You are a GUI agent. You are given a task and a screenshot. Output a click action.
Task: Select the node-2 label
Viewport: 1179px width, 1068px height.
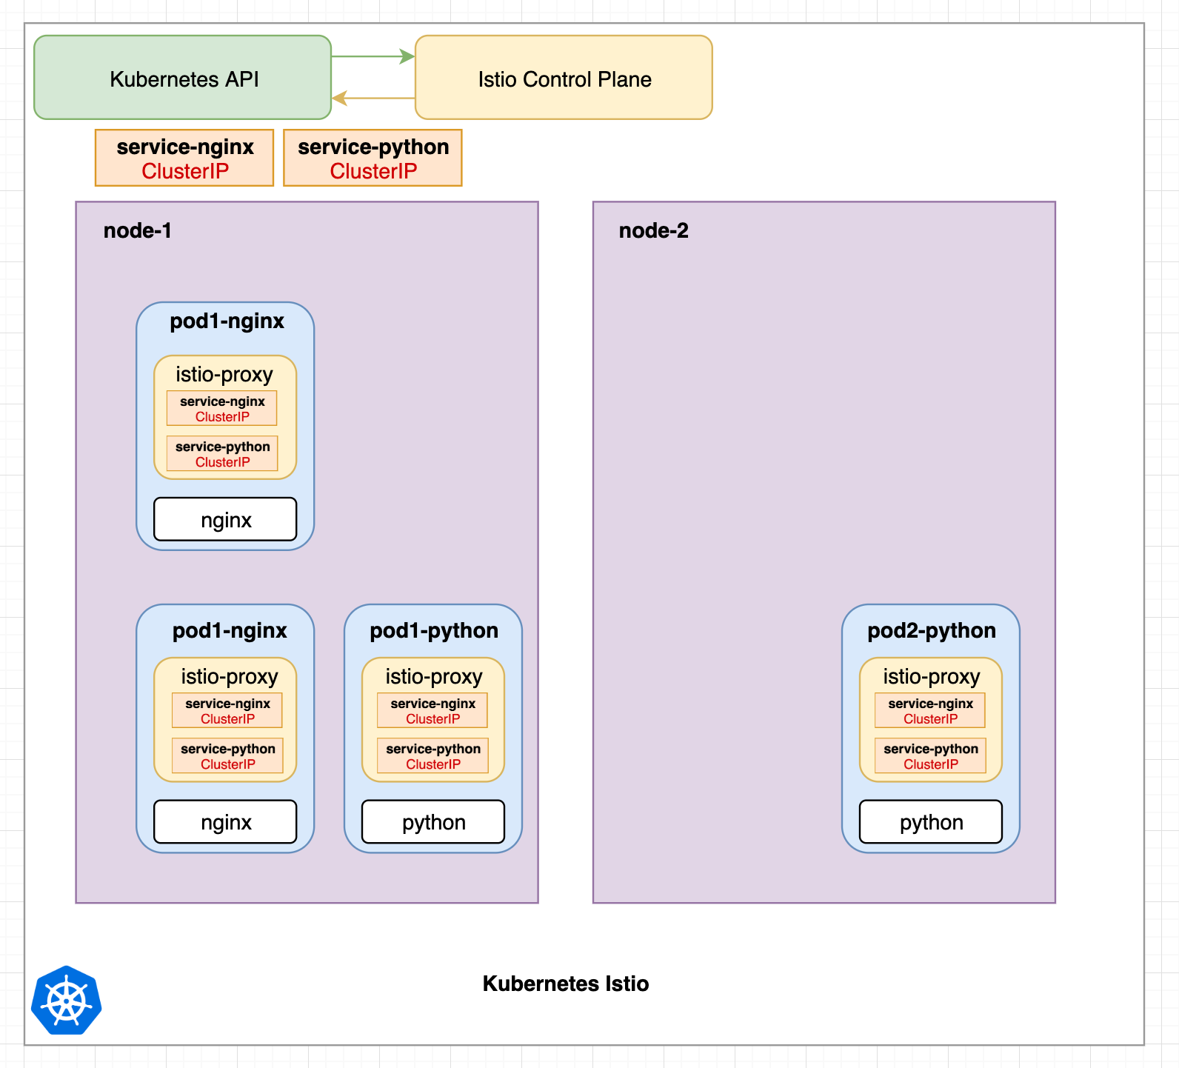(653, 230)
